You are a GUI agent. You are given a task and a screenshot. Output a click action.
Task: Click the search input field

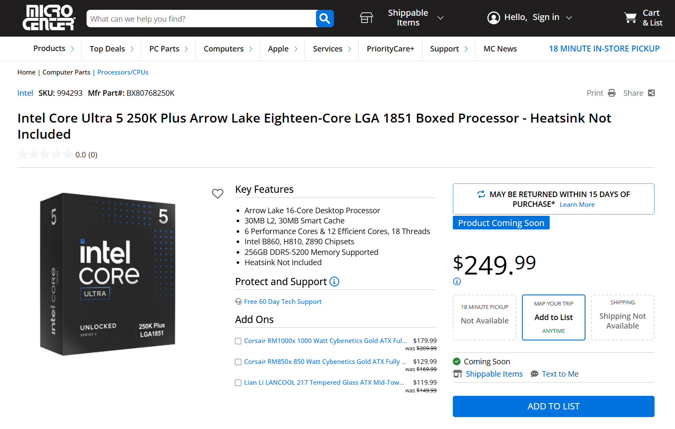click(200, 19)
